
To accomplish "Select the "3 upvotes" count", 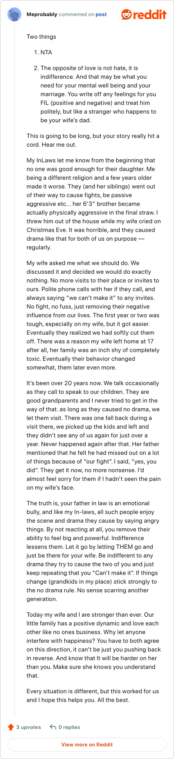I will point(28,727).
